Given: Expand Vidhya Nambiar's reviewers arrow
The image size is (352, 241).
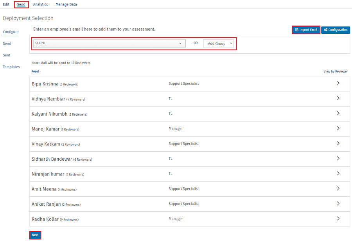Looking at the screenshot, I should click(x=338, y=98).
